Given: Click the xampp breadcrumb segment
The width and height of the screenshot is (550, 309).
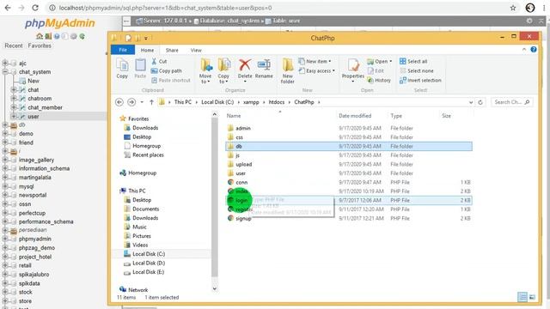Looking at the screenshot, I should point(251,102).
